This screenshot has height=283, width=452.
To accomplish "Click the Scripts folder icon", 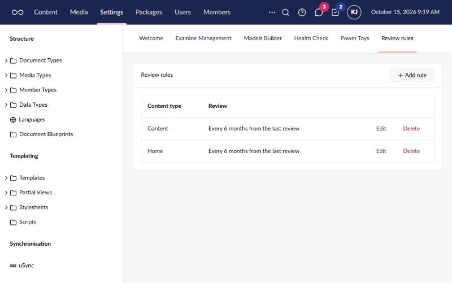I will pyautogui.click(x=13, y=222).
